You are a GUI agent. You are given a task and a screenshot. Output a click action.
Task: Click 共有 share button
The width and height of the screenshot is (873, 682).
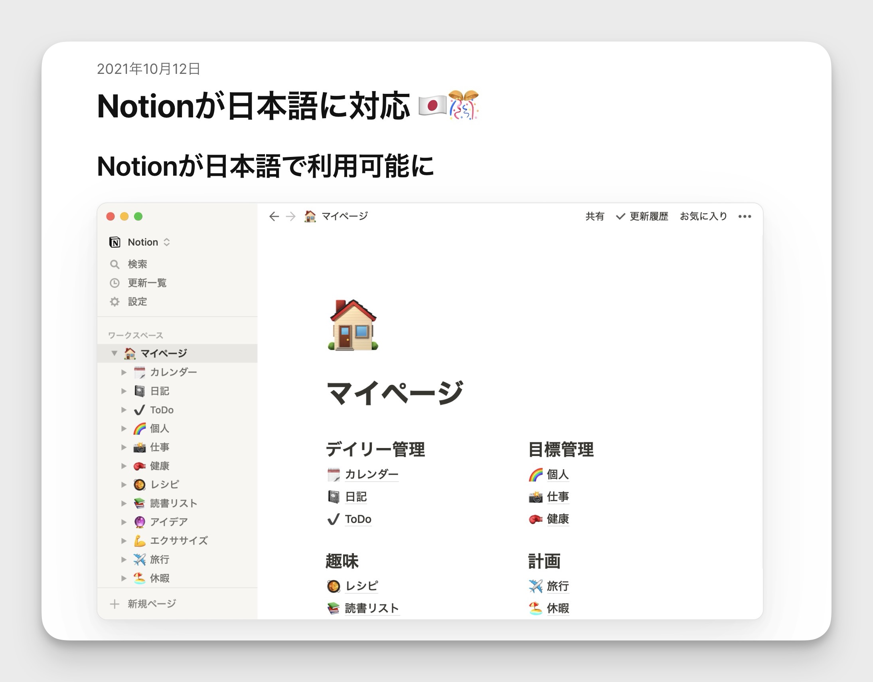pyautogui.click(x=595, y=216)
